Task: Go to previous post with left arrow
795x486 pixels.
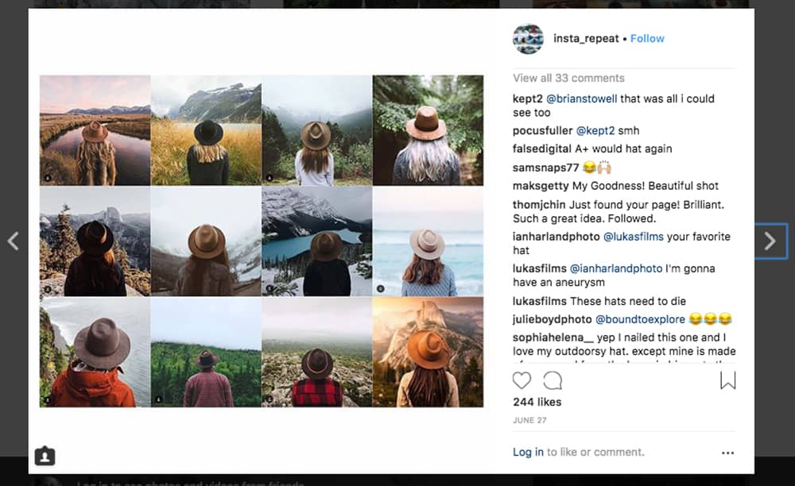Action: pyautogui.click(x=13, y=241)
